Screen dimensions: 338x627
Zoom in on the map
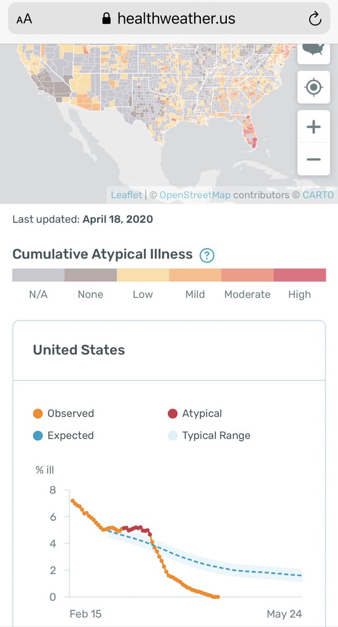313,126
